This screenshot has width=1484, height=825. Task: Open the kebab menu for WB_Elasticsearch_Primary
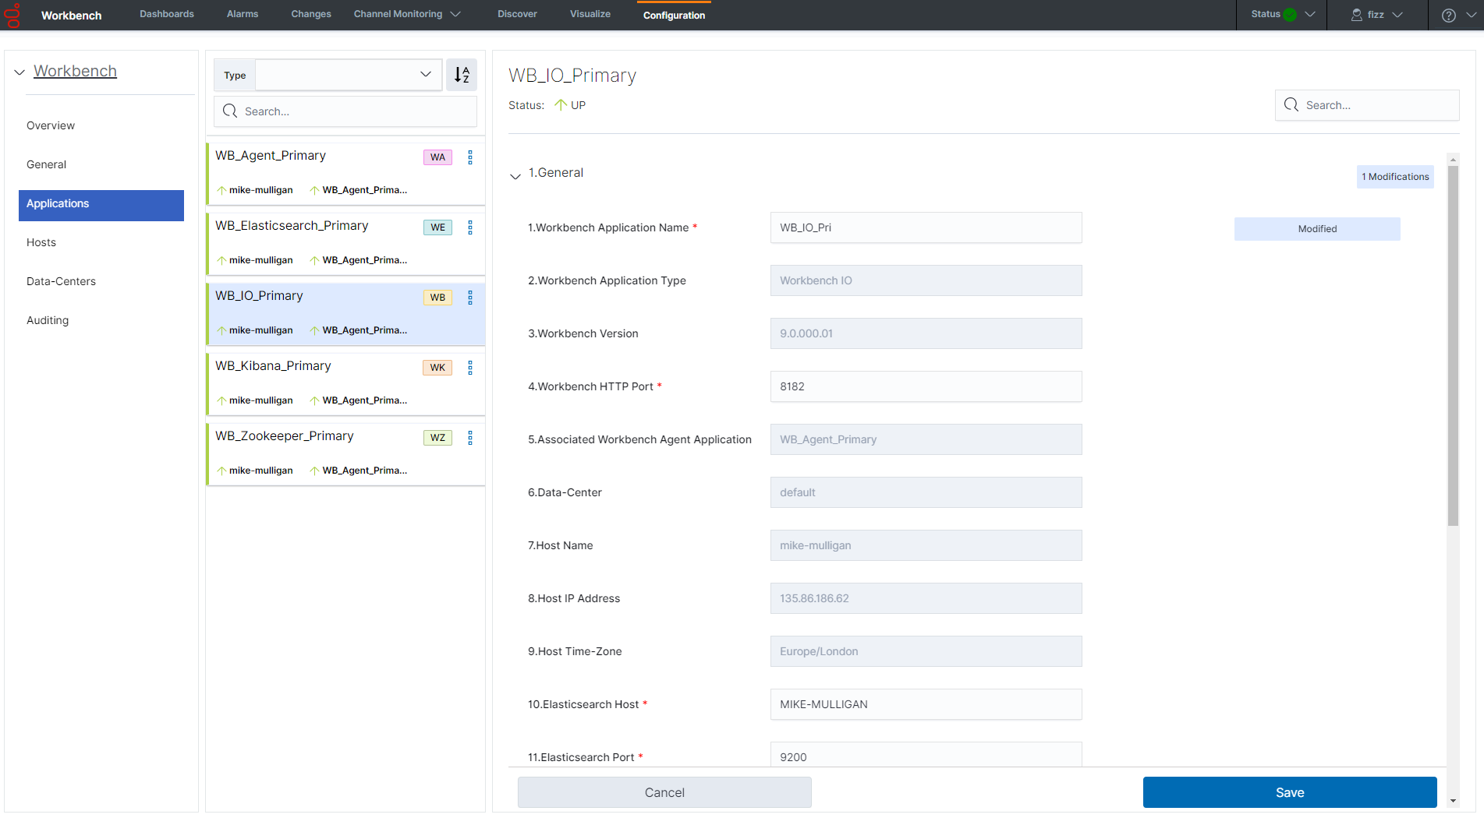tap(470, 227)
